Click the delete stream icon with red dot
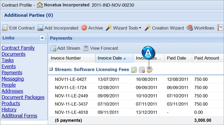The image size is (224, 125). 142,70
